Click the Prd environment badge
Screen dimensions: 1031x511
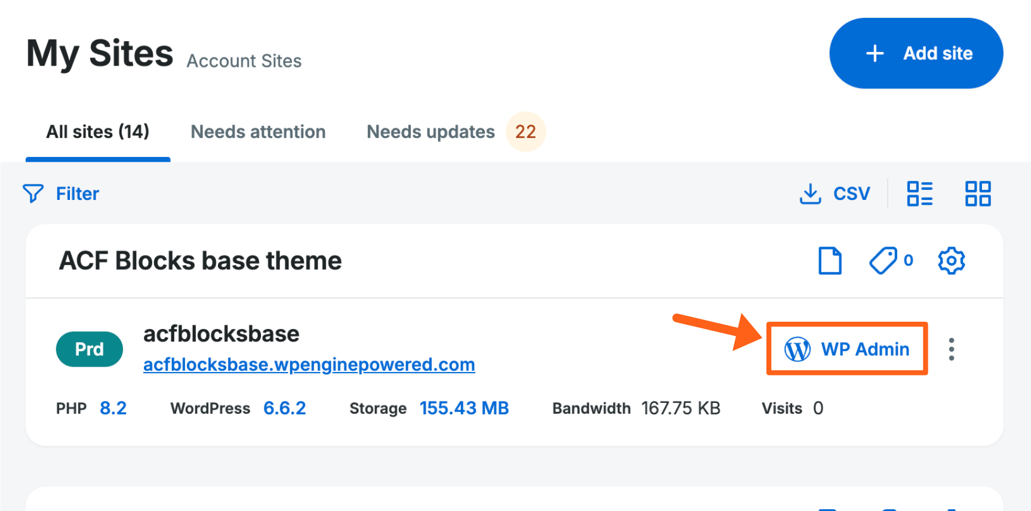click(89, 349)
